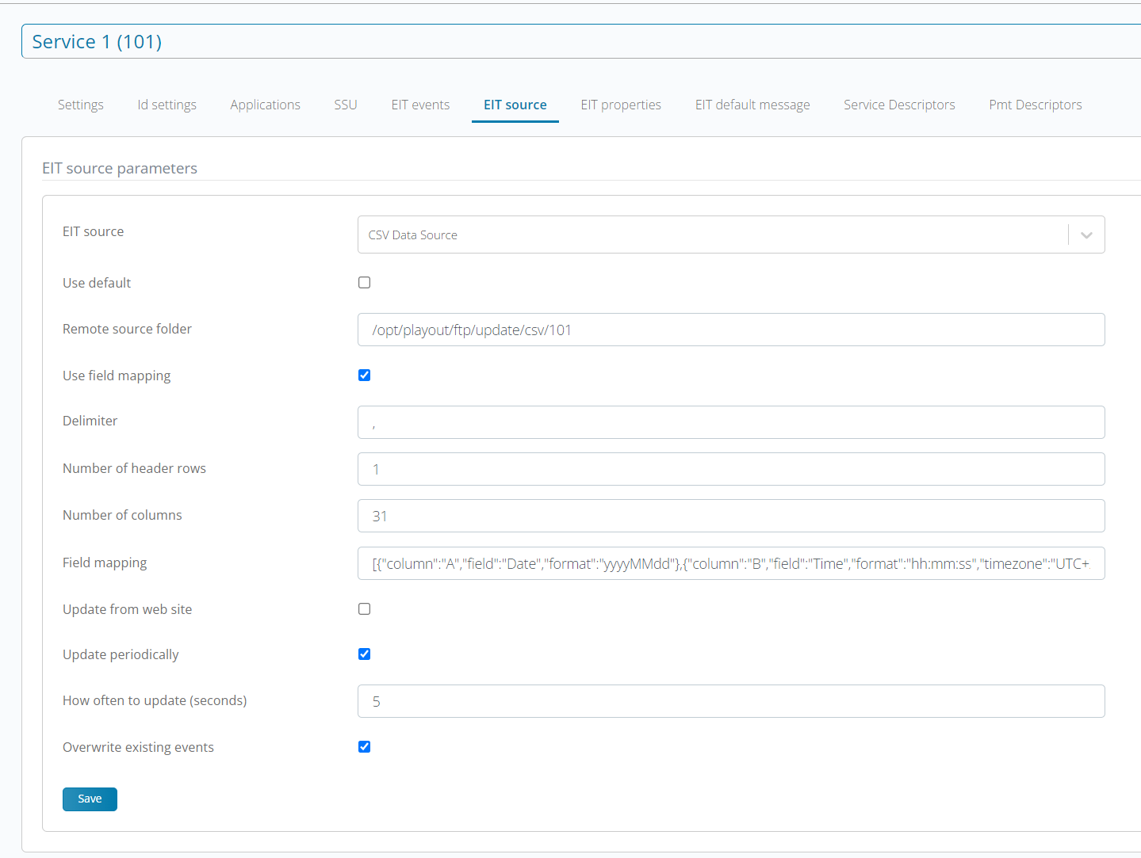Focus the Field mapping text box
Screen dimensions: 1141x858
(730, 563)
